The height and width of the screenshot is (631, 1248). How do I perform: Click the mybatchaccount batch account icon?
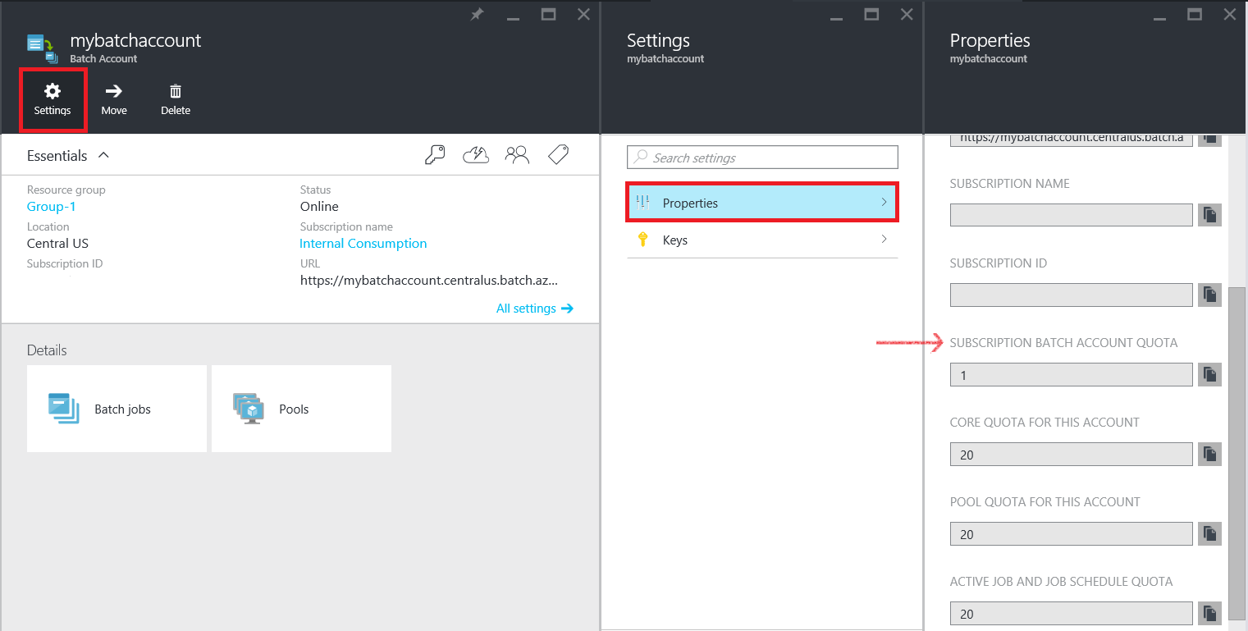point(43,48)
